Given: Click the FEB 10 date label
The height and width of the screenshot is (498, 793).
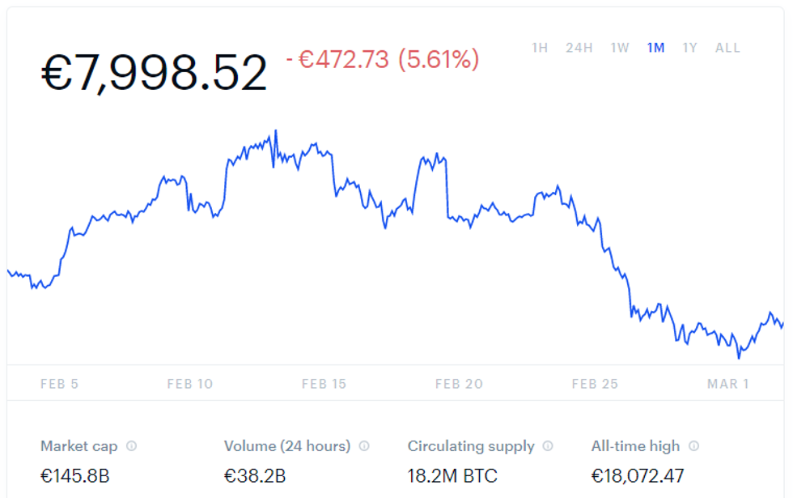Looking at the screenshot, I should [x=190, y=384].
